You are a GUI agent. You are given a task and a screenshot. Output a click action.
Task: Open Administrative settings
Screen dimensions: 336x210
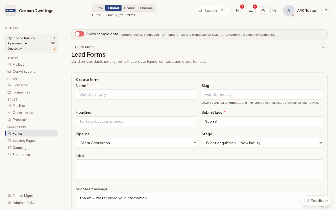click(31, 203)
